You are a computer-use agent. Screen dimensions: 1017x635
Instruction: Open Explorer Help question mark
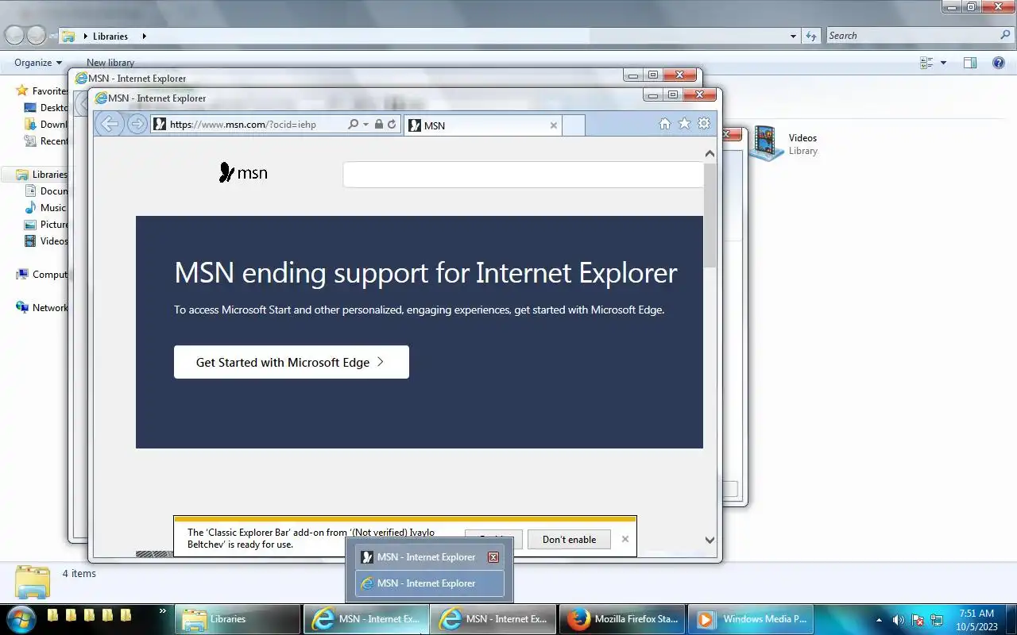[999, 63]
